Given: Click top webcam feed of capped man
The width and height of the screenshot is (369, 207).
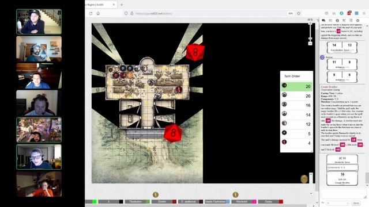Looking at the screenshot, I should click(x=39, y=22).
